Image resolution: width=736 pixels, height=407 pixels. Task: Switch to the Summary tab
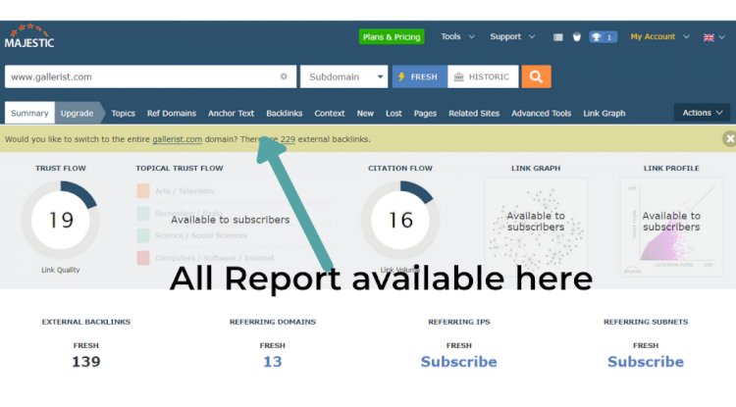29,113
